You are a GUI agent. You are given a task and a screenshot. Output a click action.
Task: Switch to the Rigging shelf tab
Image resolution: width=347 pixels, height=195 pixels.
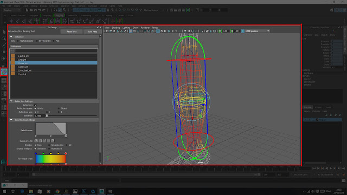pyautogui.click(x=59, y=16)
